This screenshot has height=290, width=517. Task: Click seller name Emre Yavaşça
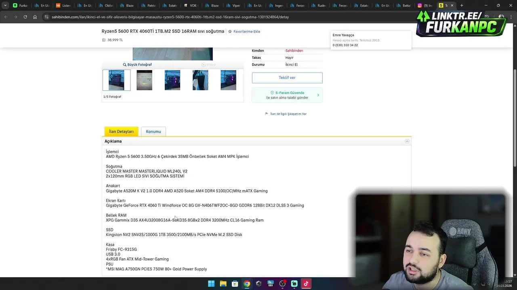click(x=343, y=35)
